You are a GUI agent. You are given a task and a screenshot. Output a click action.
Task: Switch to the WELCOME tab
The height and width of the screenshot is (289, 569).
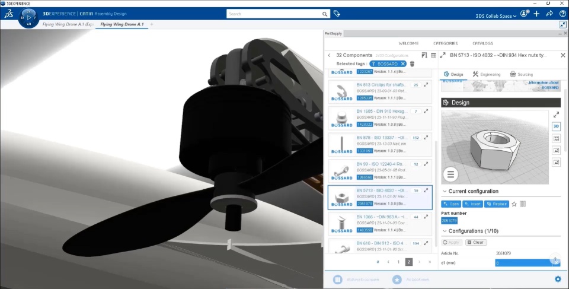(408, 43)
